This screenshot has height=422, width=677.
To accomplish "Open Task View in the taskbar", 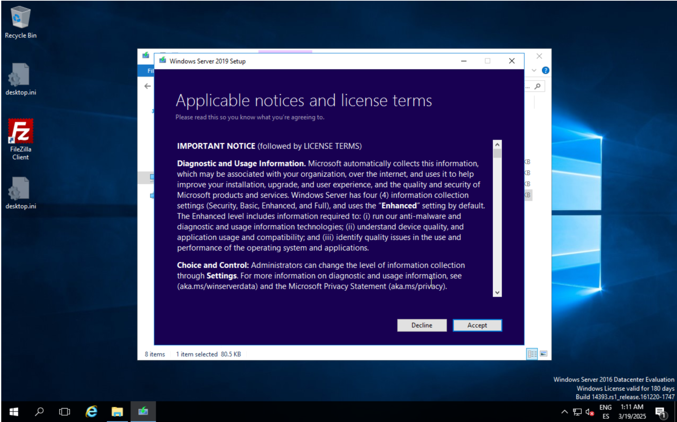I will coord(64,411).
